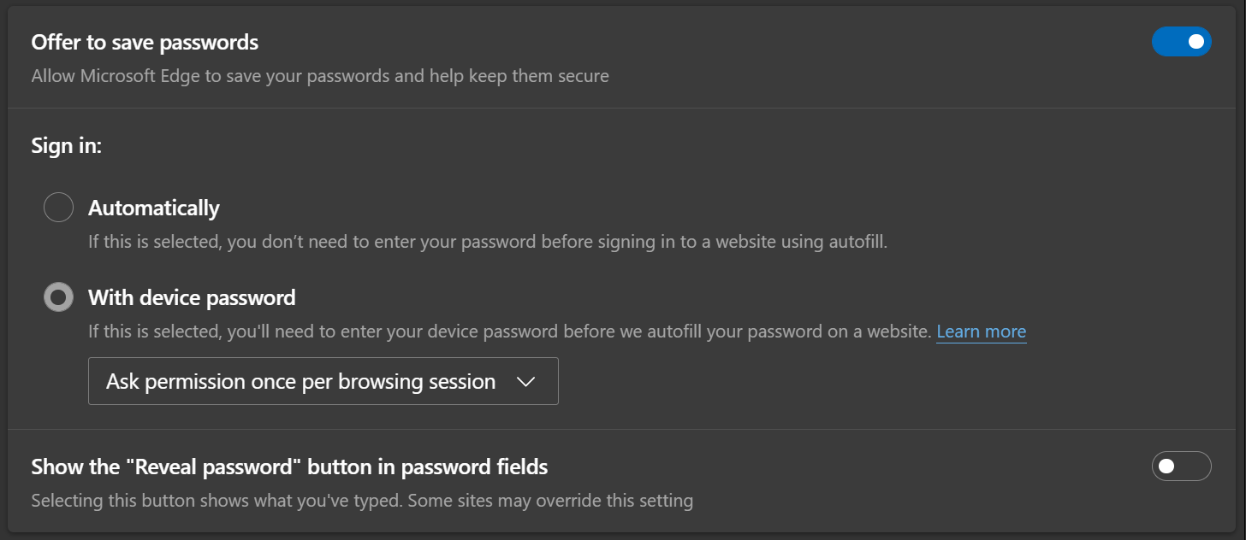
Task: Click the "Automatically" option label text
Action: pos(154,208)
